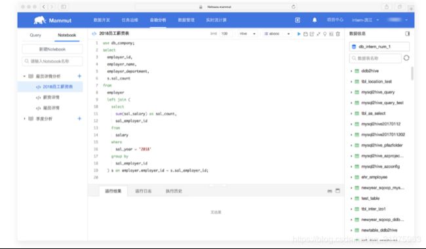Collapse the 雇员详情分析 folder arrow

tap(24, 76)
